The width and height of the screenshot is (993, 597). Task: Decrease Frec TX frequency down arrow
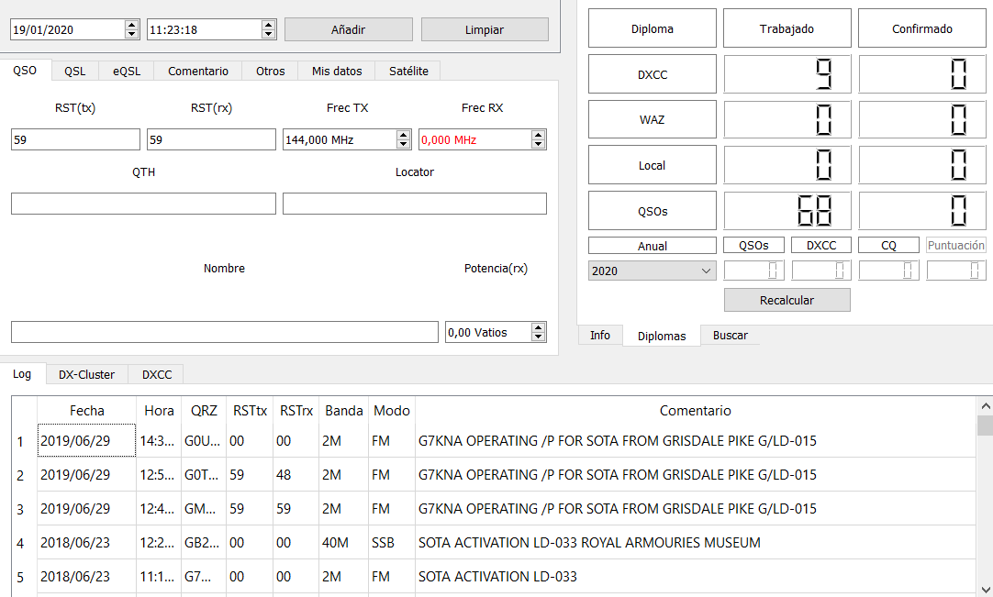pyautogui.click(x=404, y=144)
